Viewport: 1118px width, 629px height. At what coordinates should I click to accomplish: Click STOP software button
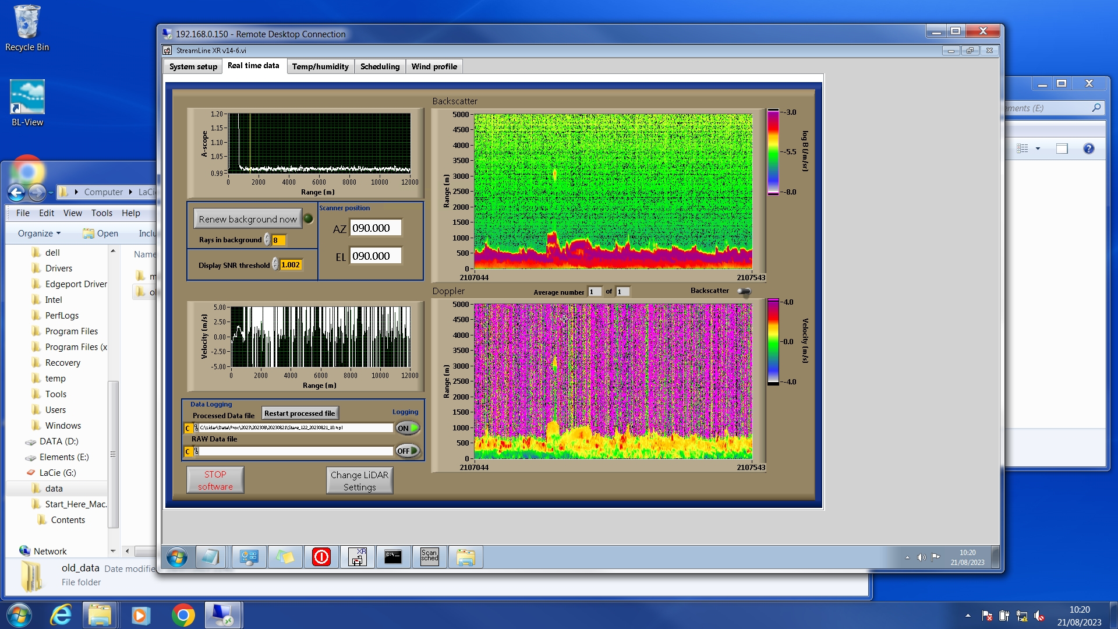point(215,480)
